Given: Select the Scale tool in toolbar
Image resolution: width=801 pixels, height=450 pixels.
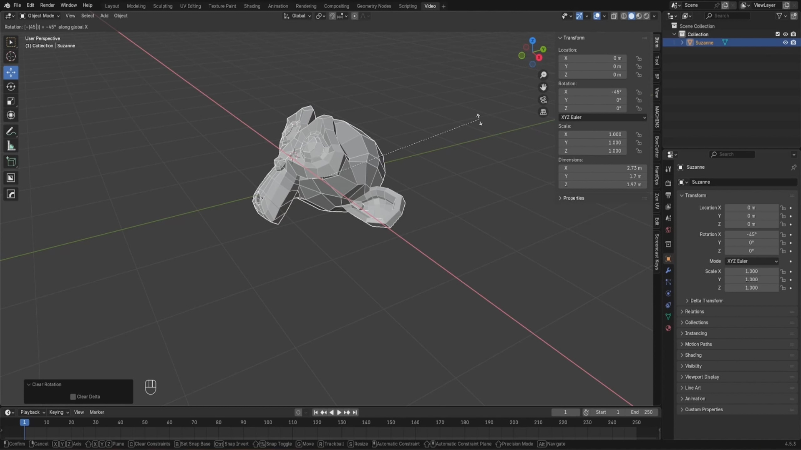Looking at the screenshot, I should (x=11, y=101).
